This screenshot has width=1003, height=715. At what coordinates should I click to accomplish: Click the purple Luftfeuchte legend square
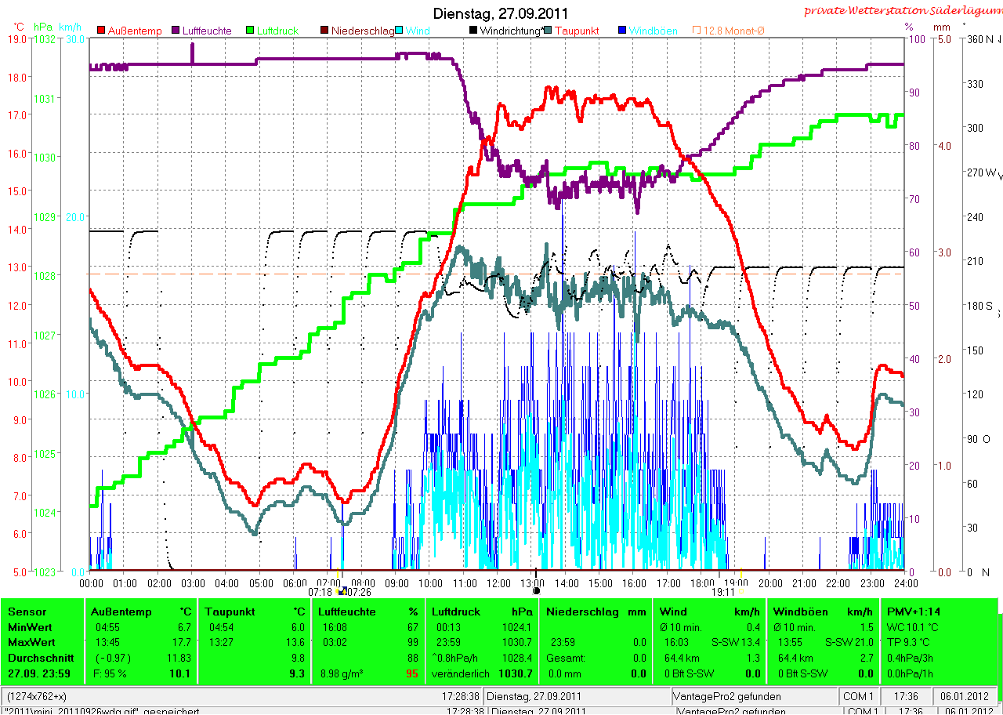pos(176,31)
